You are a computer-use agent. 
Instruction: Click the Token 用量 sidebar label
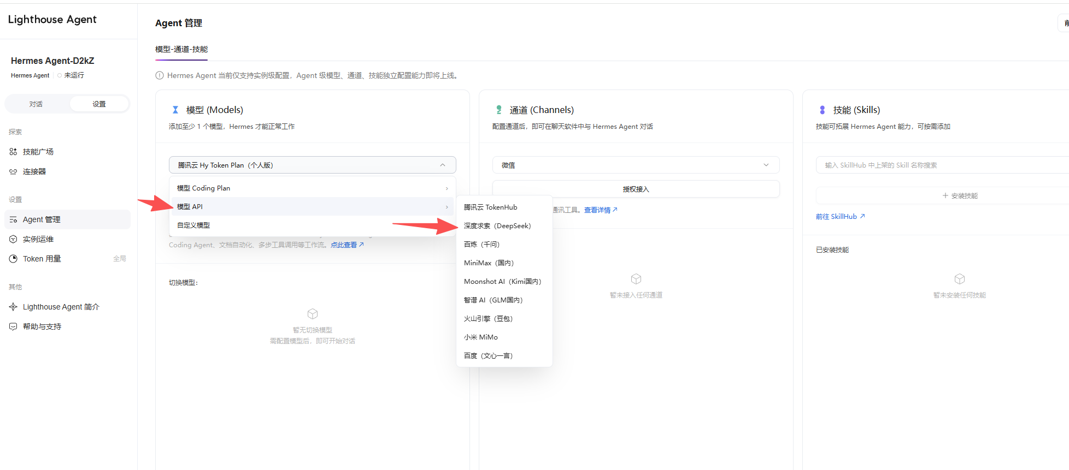(42, 259)
